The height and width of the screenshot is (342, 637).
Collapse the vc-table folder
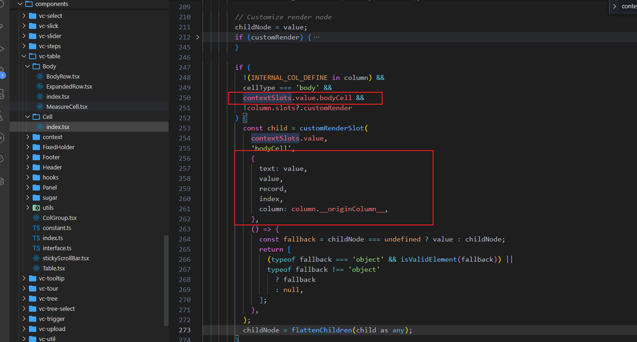pos(24,56)
